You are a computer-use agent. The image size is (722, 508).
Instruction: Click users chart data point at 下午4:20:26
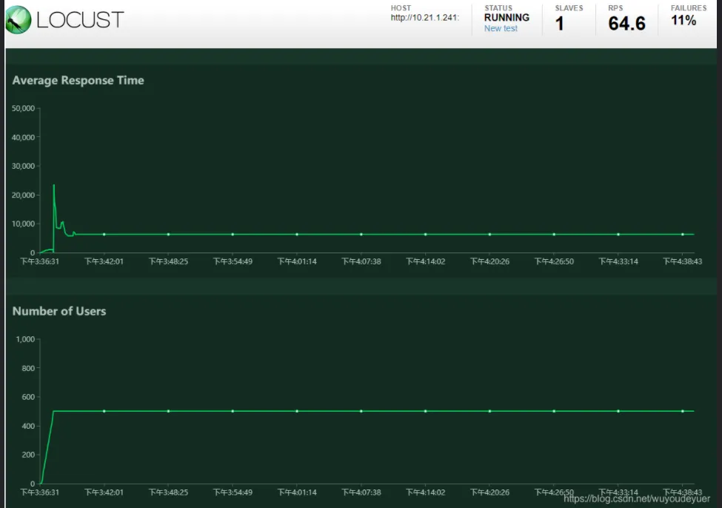tap(489, 411)
